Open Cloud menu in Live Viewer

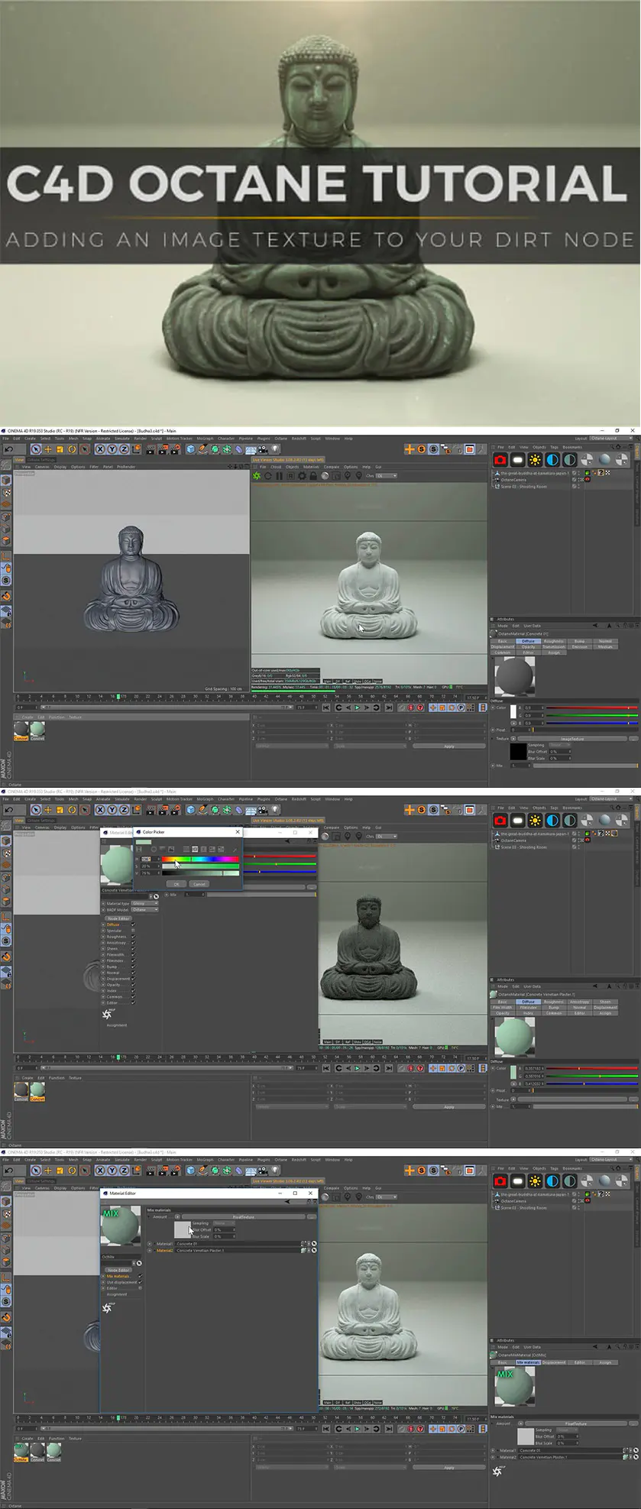point(276,467)
